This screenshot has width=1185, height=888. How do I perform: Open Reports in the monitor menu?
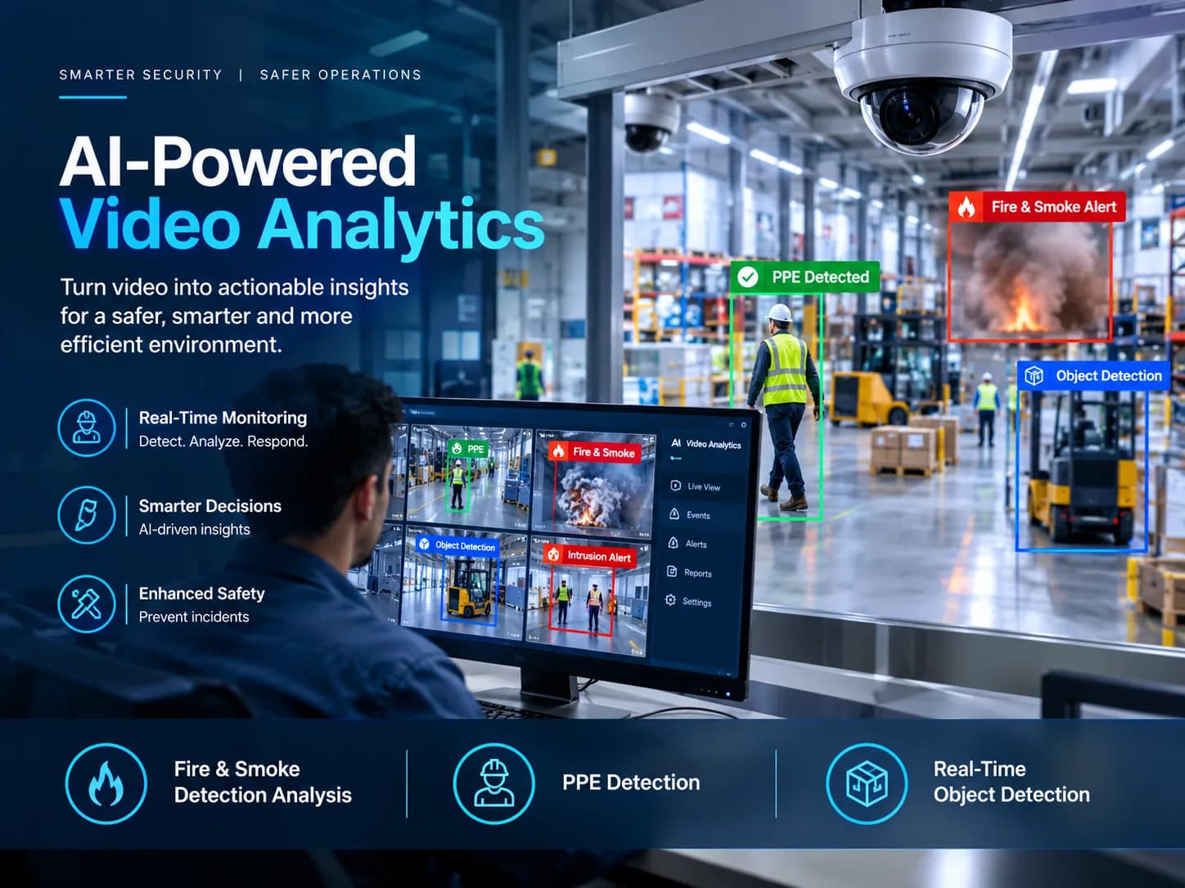click(x=689, y=572)
